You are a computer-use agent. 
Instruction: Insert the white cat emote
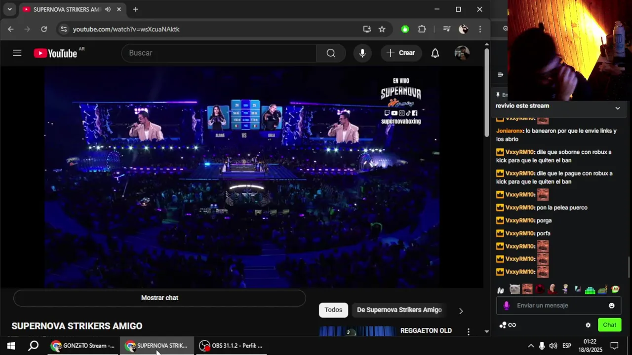[514, 289]
